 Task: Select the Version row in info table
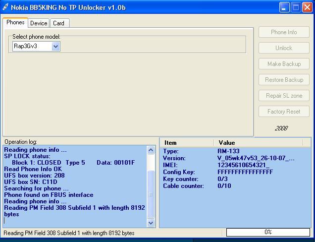click(x=235, y=158)
